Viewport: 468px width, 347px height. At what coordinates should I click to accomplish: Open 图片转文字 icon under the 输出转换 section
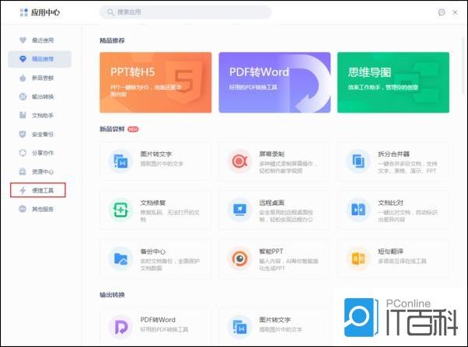click(x=239, y=327)
